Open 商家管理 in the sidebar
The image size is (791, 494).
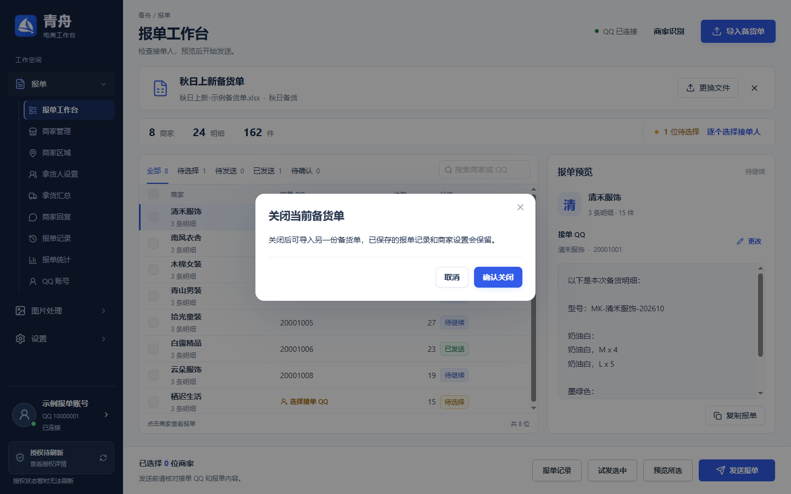[69, 131]
